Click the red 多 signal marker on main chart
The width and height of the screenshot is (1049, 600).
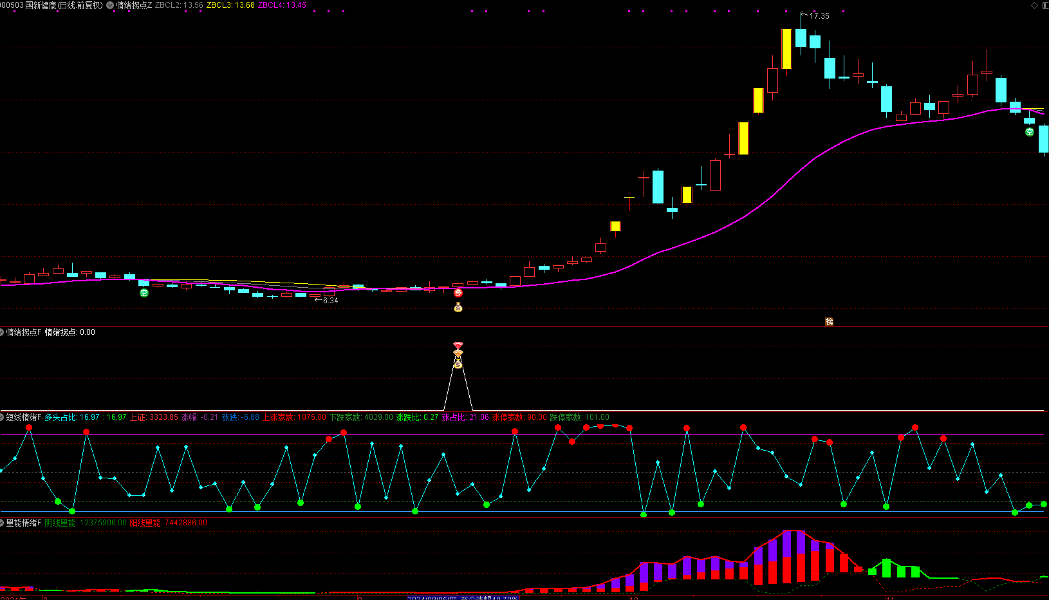point(458,293)
